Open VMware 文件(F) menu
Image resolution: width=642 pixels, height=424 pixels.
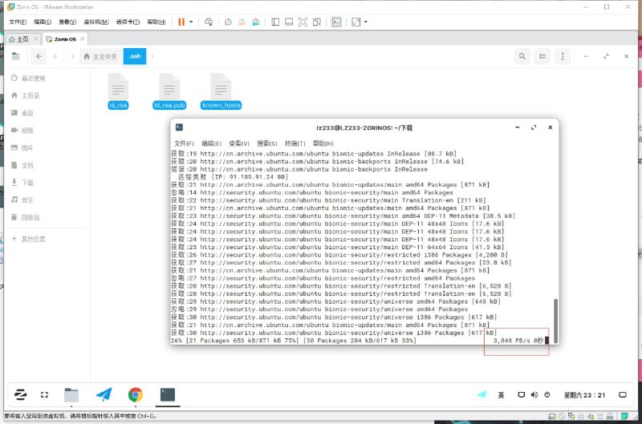[18, 22]
